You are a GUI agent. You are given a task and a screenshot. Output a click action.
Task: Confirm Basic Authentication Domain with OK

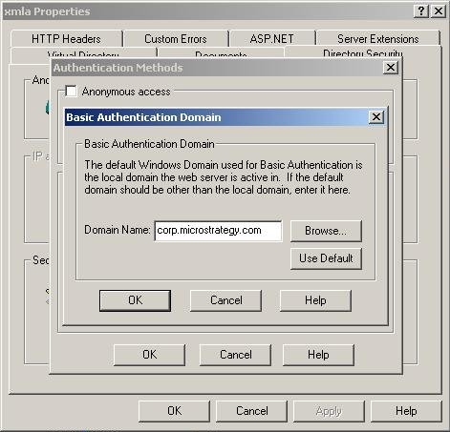pos(135,300)
